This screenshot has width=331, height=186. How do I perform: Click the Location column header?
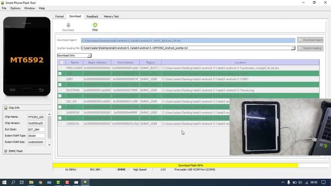pos(240,63)
